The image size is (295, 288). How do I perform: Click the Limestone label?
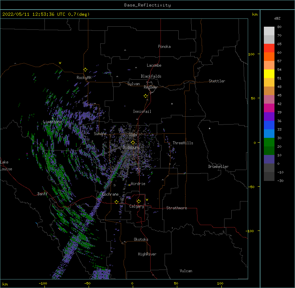(52, 122)
